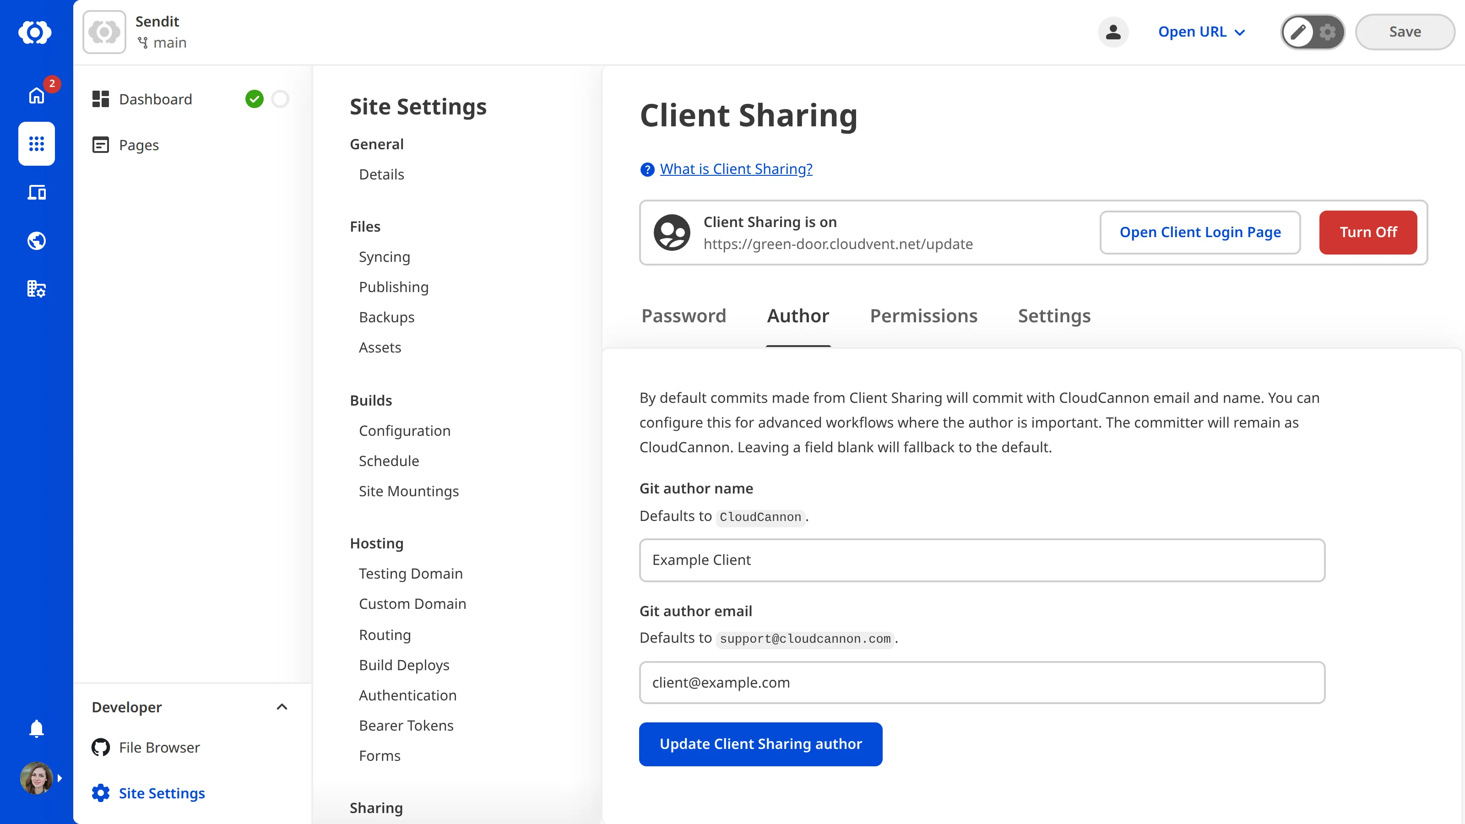The width and height of the screenshot is (1465, 824).
Task: Click the organization settings icon in the sidebar
Action: (x=36, y=289)
